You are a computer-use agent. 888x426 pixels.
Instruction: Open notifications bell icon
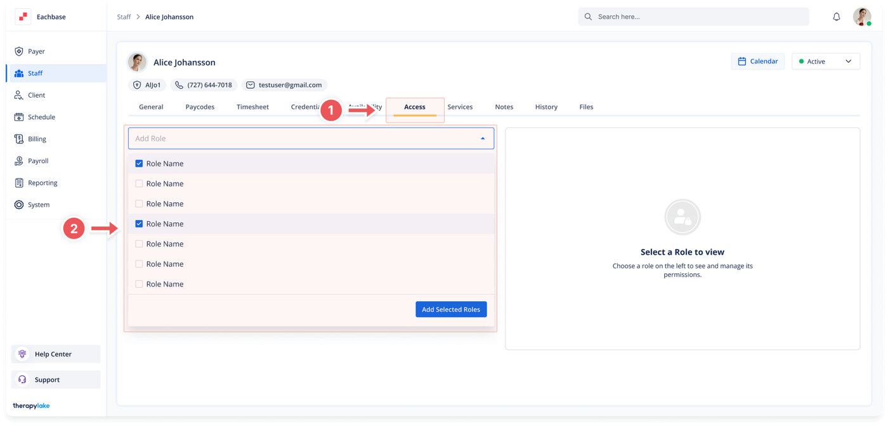837,17
